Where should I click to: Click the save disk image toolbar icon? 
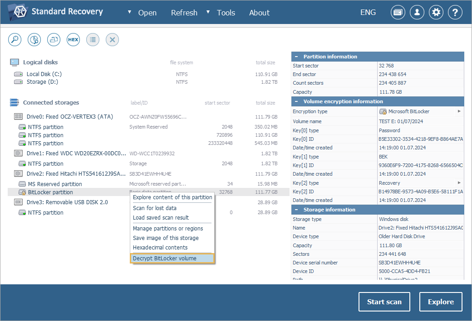(x=54, y=40)
